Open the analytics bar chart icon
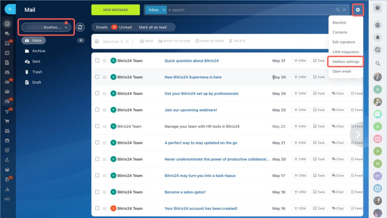This screenshot has height=218, width=387. pyautogui.click(x=7, y=189)
